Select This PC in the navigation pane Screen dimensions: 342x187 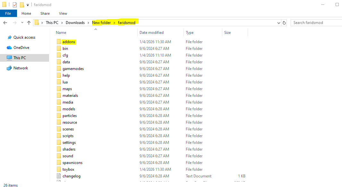tap(20, 58)
